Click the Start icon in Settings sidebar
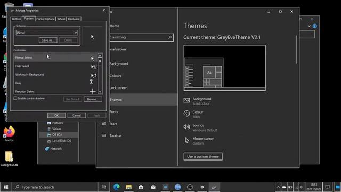This screenshot has height=192, width=341. click(104, 123)
